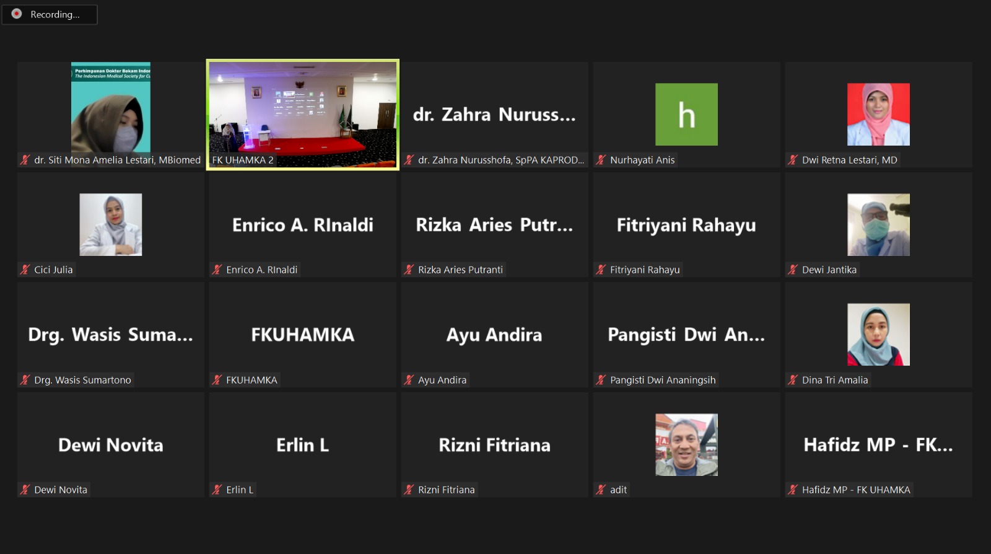This screenshot has height=554, width=991.
Task: Click muted mic icon beside Nurhayati Anis
Action: [x=601, y=160]
